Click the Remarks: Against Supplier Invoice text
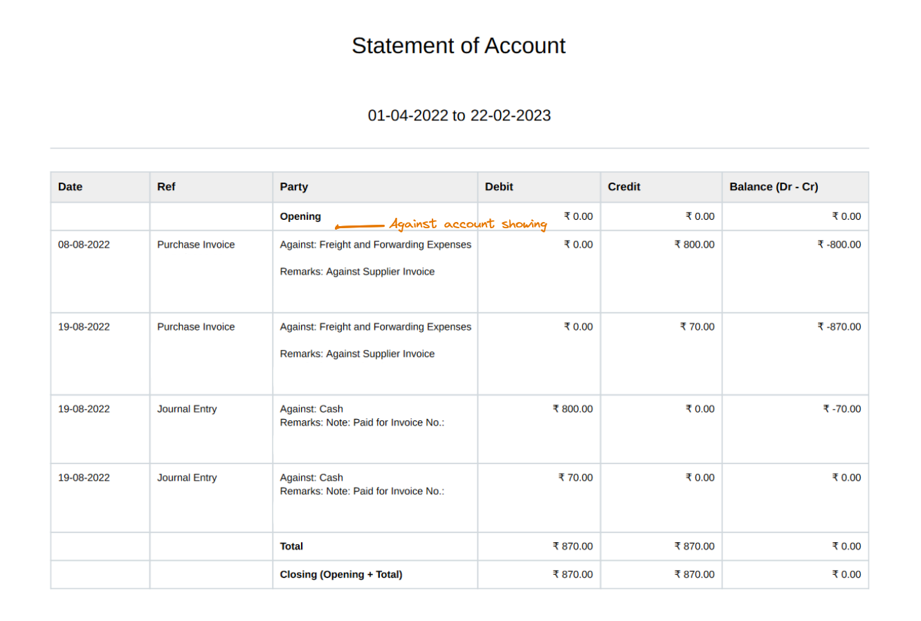The height and width of the screenshot is (621, 921). [x=357, y=271]
